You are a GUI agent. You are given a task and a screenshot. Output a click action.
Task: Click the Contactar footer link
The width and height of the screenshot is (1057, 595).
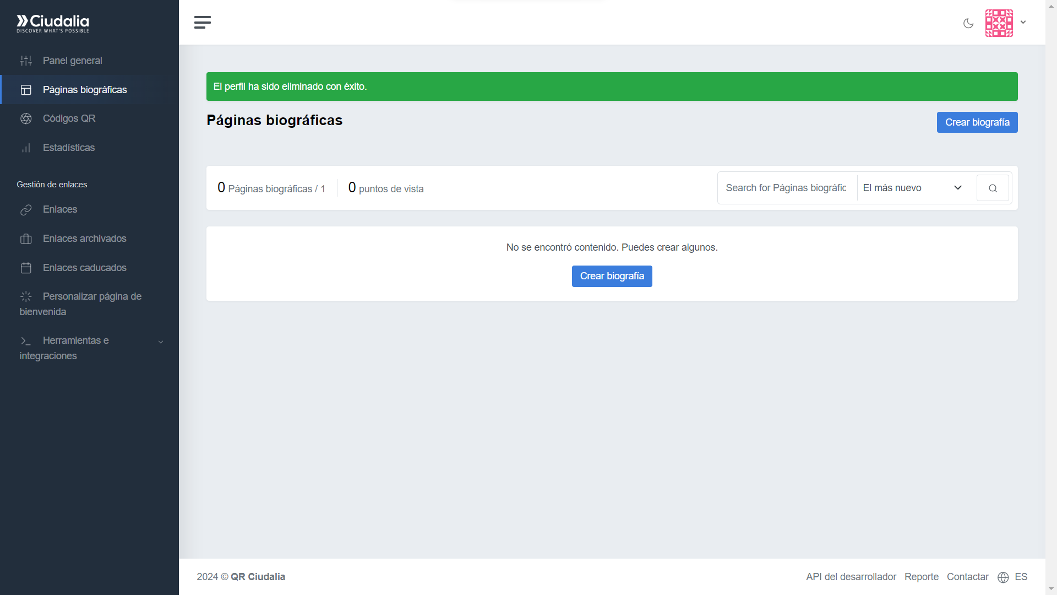coord(967,577)
